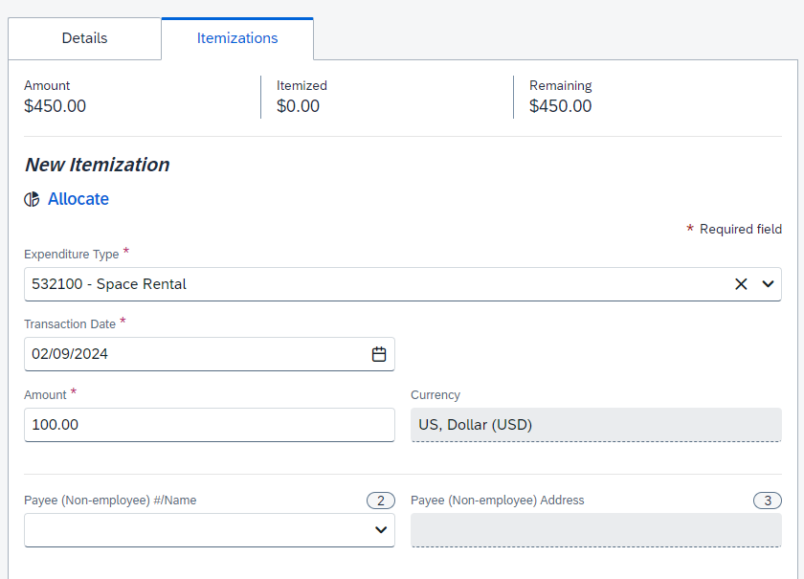Viewport: 804px width, 579px height.
Task: Open the calendar picker for Transaction Date
Action: pos(379,353)
